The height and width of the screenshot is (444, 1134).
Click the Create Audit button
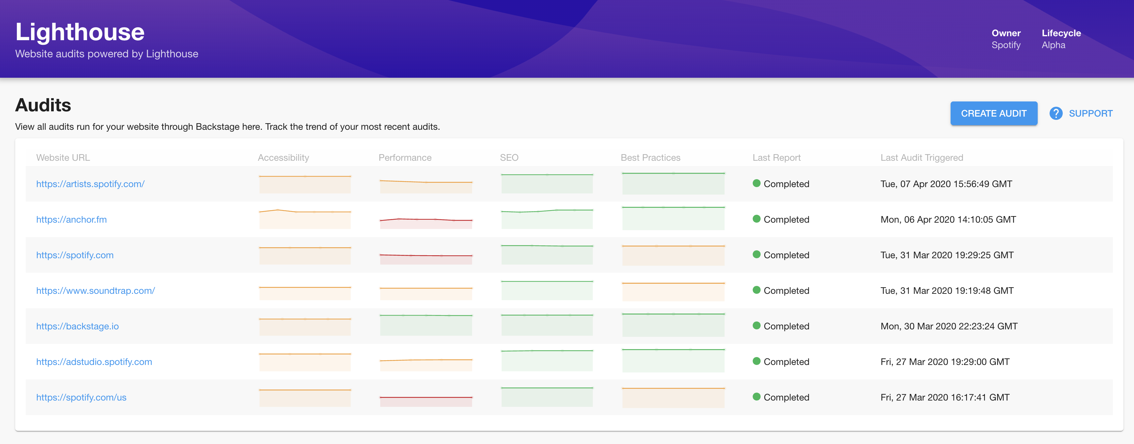pos(993,113)
